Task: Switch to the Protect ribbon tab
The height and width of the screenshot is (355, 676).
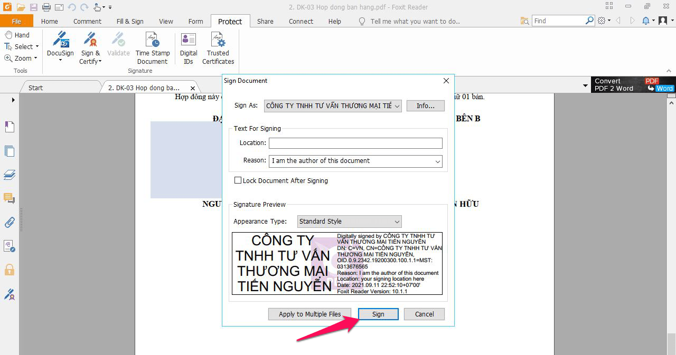Action: point(230,21)
